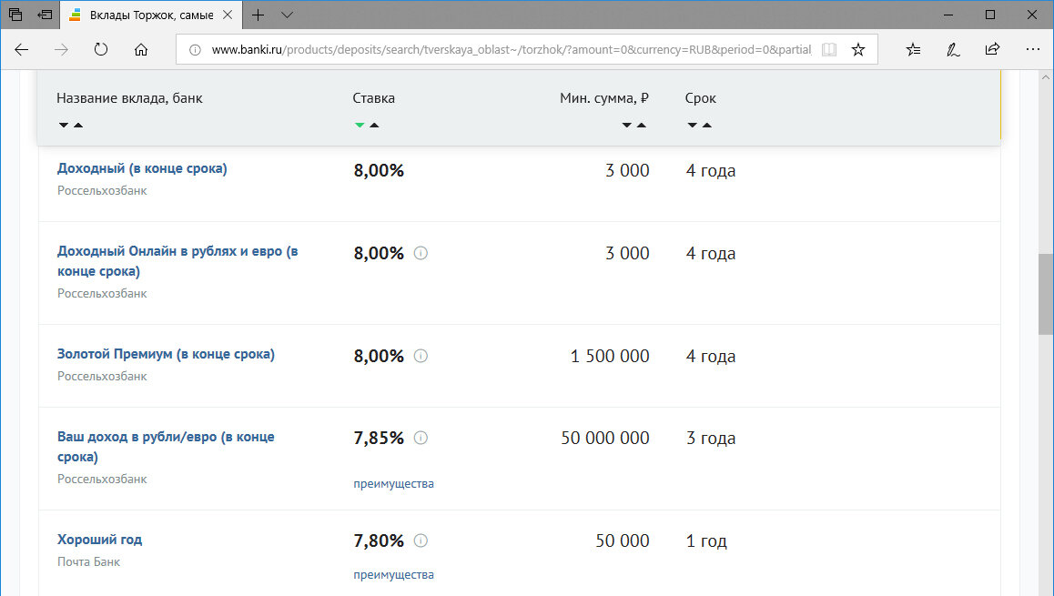Open new tab with plus button
Image resolution: width=1054 pixels, height=596 pixels.
tap(258, 15)
